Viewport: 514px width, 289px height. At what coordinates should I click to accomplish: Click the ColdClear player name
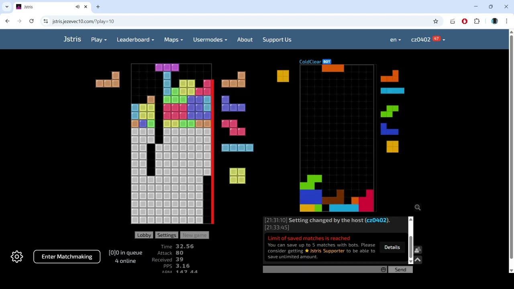tap(310, 62)
